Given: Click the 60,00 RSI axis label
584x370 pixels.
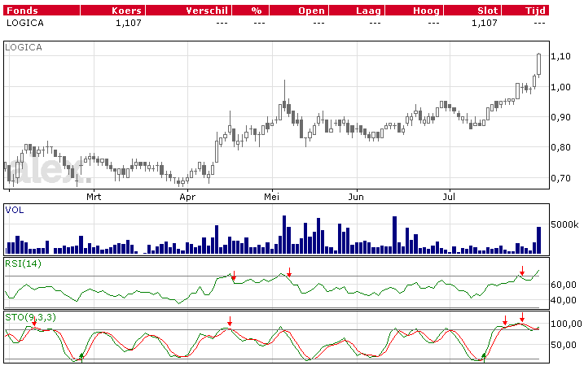Looking at the screenshot, I should point(564,285).
